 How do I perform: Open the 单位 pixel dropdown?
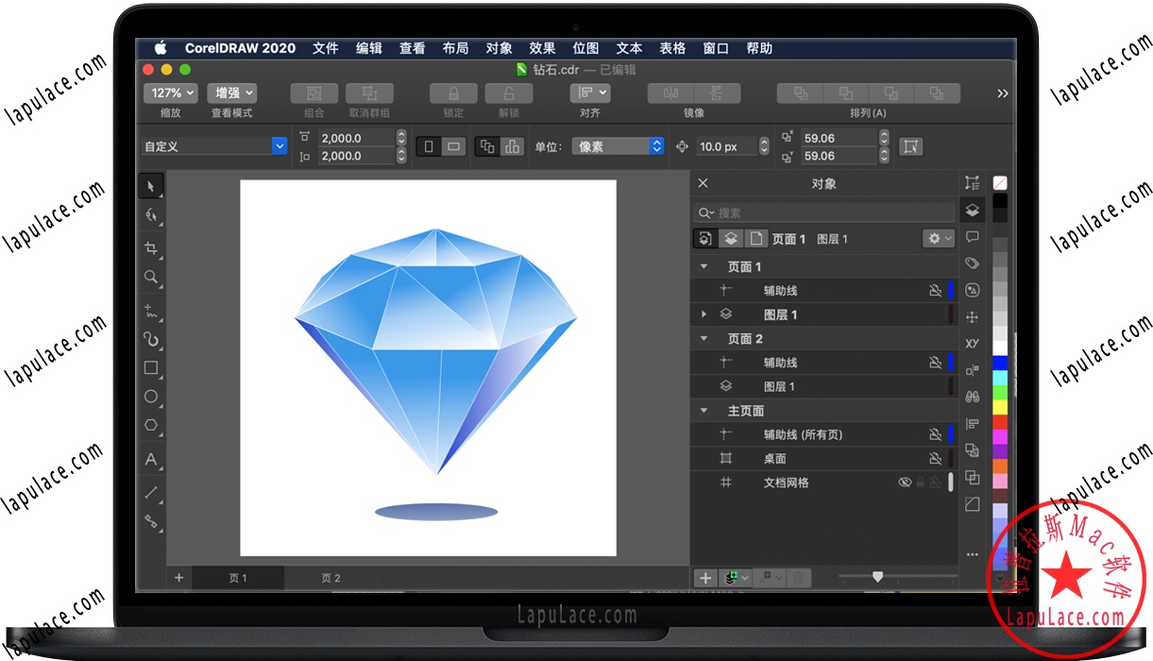(x=619, y=145)
